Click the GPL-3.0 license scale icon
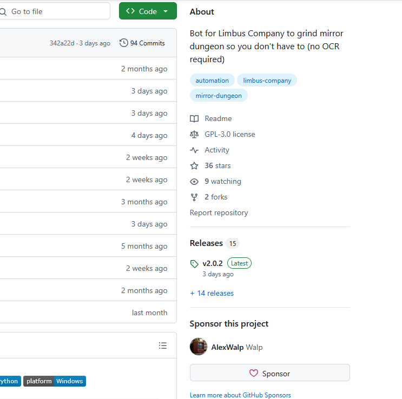Image resolution: width=402 pixels, height=399 pixels. click(194, 134)
